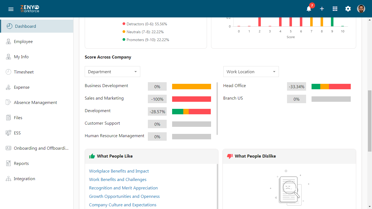Screen dimensions: 372x209
Task: Click Customer Support grey score bar
Action: 191,124
